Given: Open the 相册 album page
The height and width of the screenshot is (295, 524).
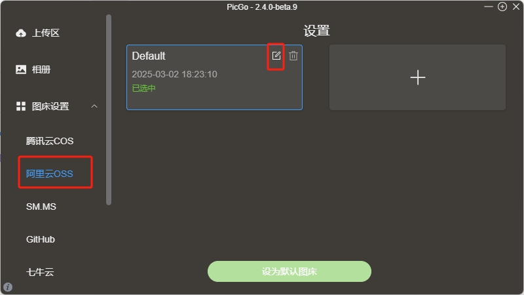Looking at the screenshot, I should [x=41, y=69].
